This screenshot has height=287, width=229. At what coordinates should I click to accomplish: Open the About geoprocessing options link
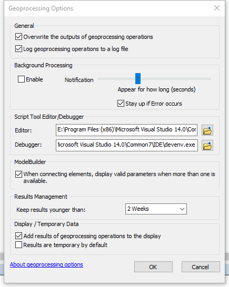(46, 264)
